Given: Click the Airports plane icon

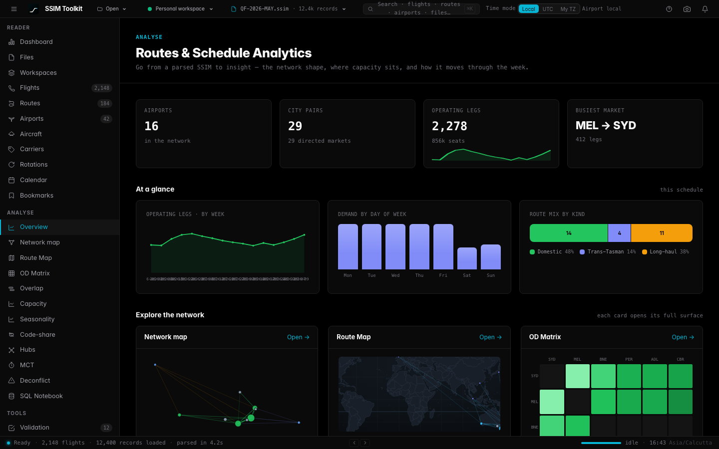Looking at the screenshot, I should point(11,119).
